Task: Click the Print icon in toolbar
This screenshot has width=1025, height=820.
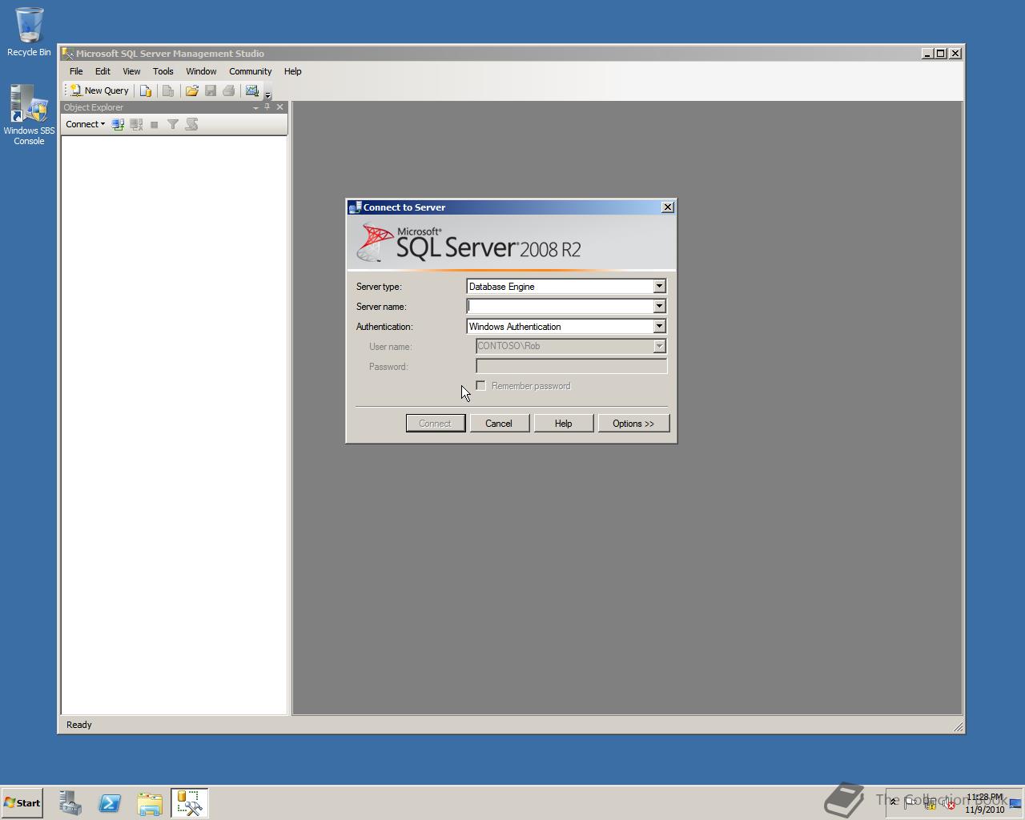Action: 229,90
